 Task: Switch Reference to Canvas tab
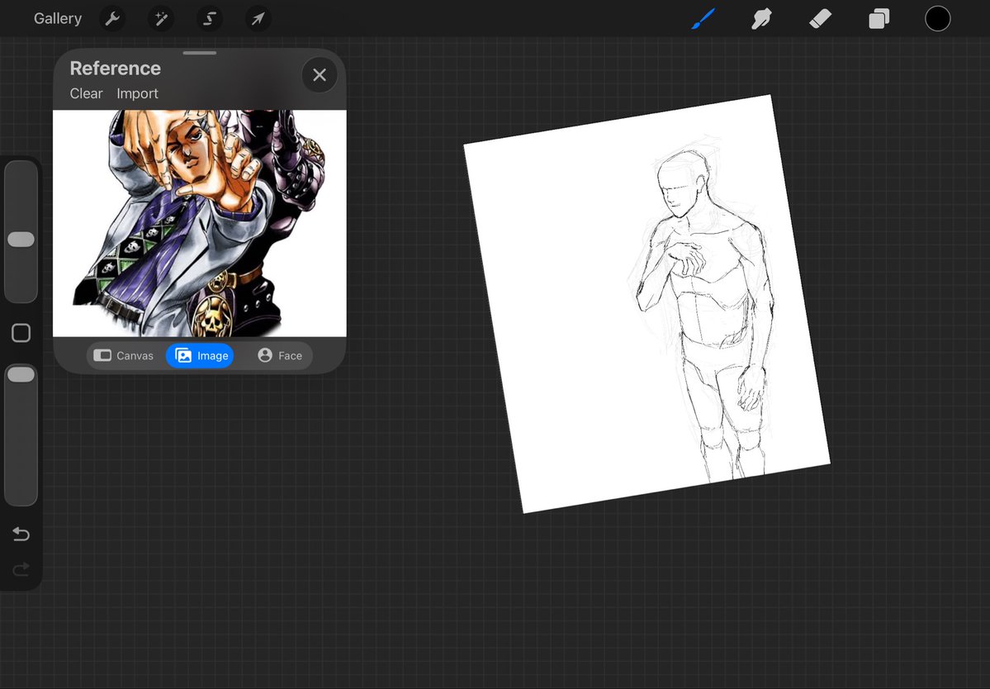[124, 355]
